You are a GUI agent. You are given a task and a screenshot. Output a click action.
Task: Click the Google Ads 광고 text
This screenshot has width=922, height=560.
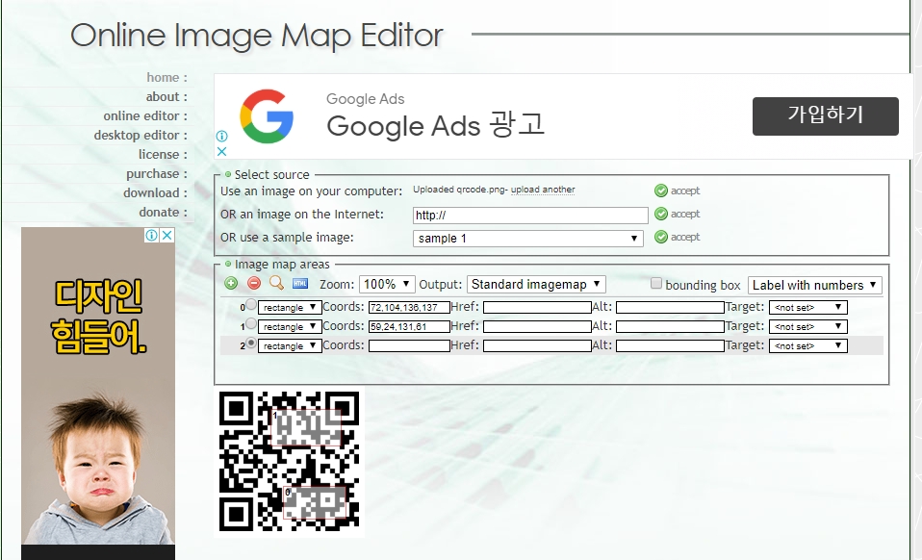(x=436, y=125)
